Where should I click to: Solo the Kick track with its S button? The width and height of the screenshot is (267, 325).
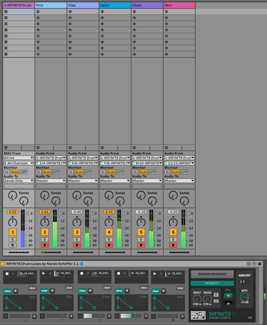point(45,239)
